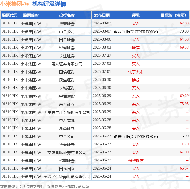Click the 发布日期 column header
Image resolution: width=190 pixels, height=189 pixels.
[x=102, y=15]
